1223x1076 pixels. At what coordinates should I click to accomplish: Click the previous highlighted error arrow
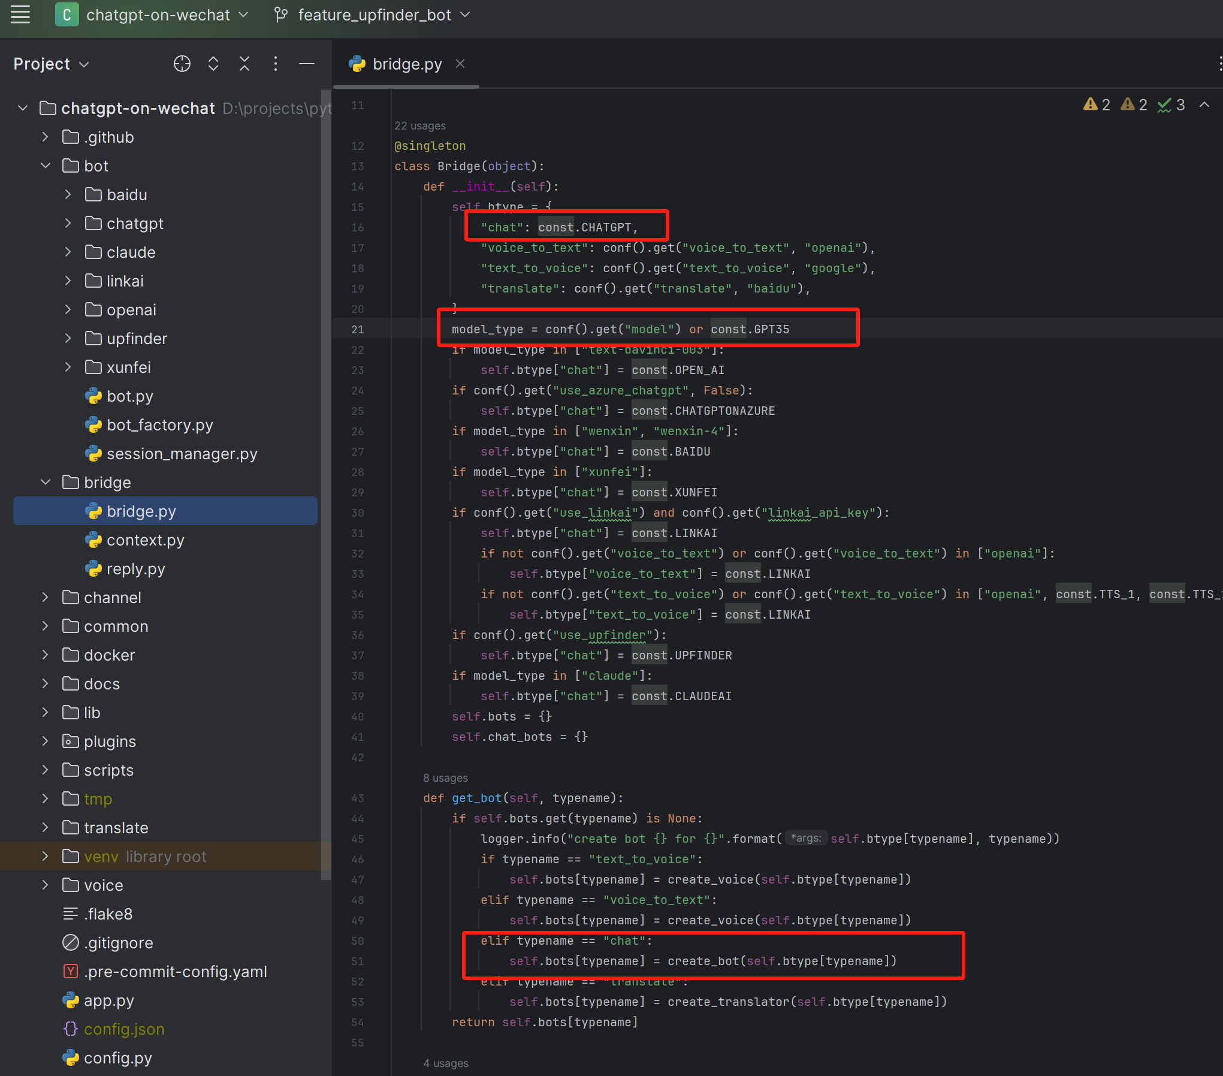[x=1204, y=105]
